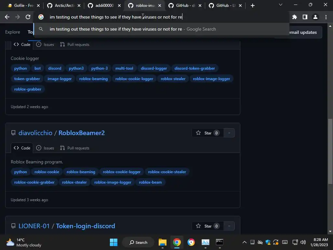The height and width of the screenshot is (250, 333).
Task: Select the multi-tool topic tag
Action: (124, 68)
